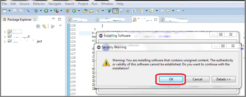Click the New Java Package icon

click(68, 11)
